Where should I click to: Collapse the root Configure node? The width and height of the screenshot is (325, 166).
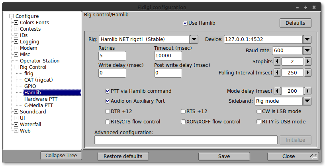pos(12,16)
